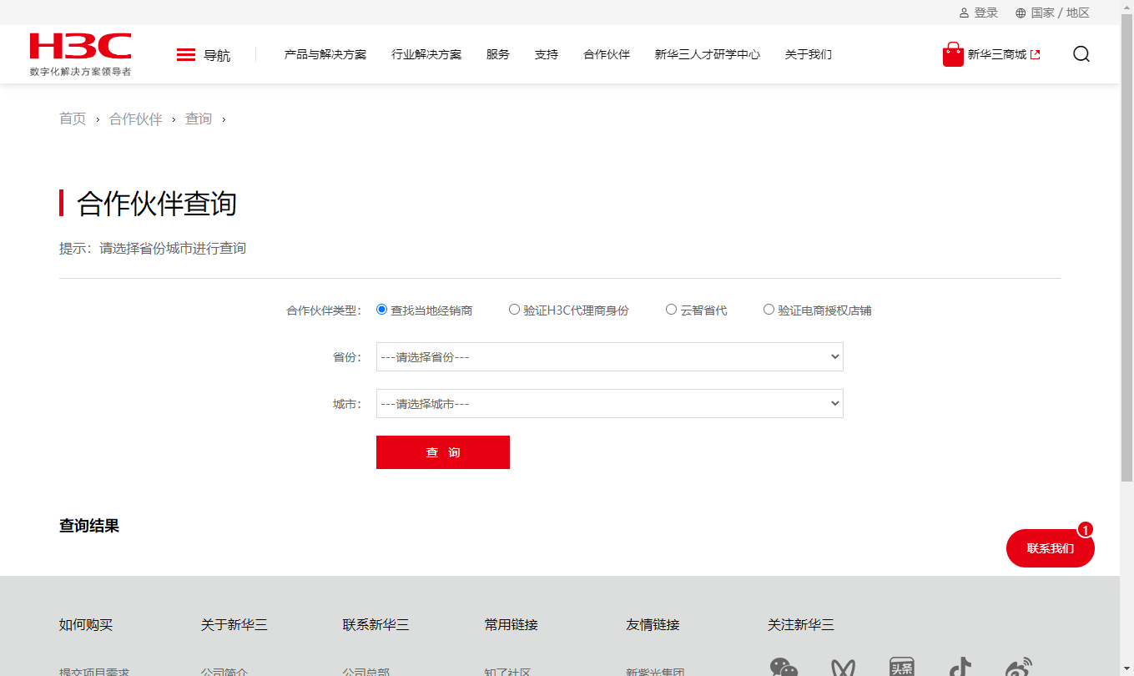Click the 数字化解决方案领导者 slogan text

[x=80, y=72]
